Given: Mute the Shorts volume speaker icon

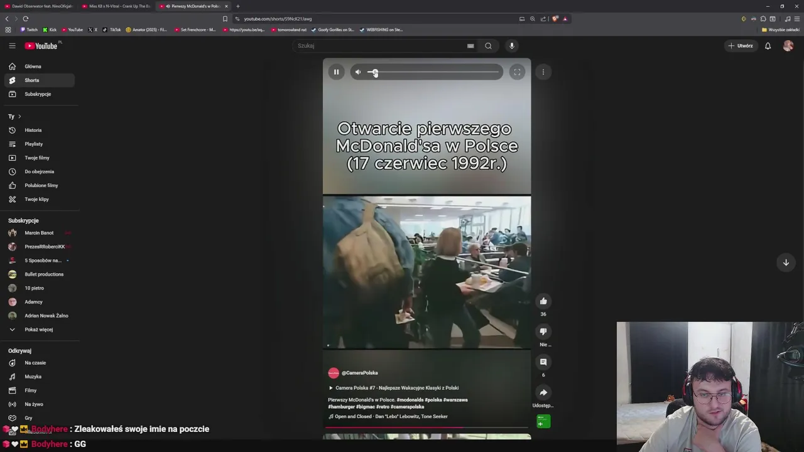Looking at the screenshot, I should pyautogui.click(x=358, y=72).
